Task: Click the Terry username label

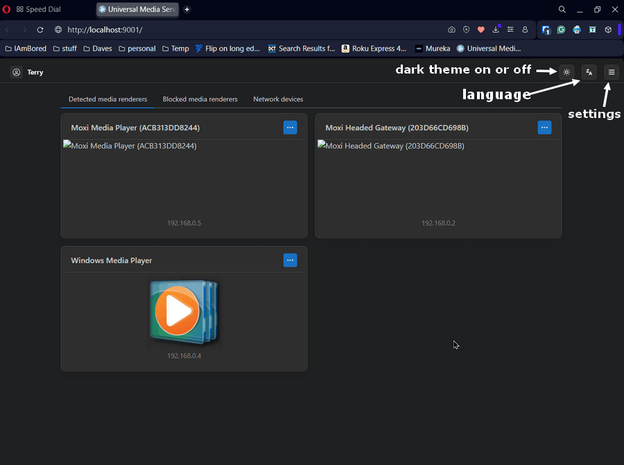Action: point(35,72)
